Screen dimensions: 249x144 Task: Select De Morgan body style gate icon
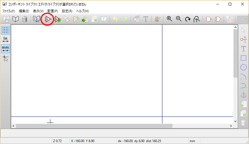218,19
